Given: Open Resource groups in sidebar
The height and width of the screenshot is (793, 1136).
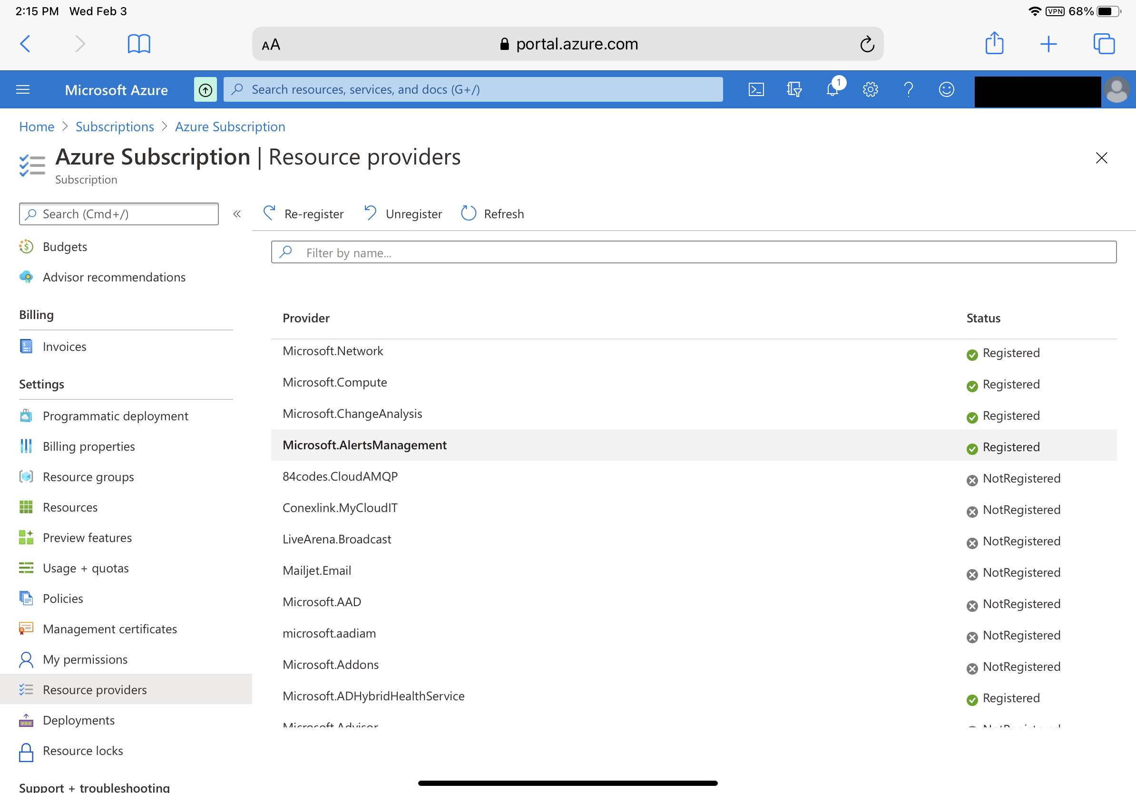Looking at the screenshot, I should click(x=88, y=477).
